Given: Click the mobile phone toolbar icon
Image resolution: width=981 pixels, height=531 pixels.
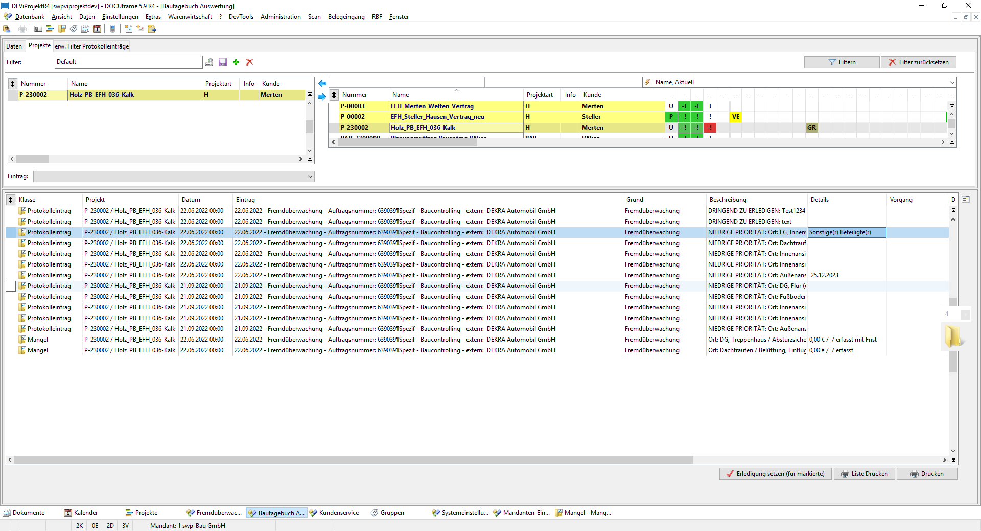Looking at the screenshot, I should 113,29.
